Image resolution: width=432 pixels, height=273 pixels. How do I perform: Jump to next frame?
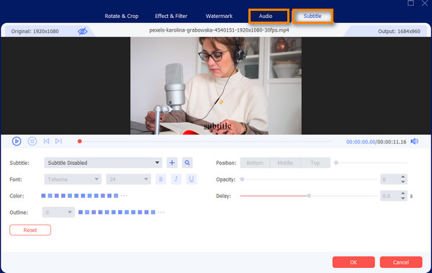(58, 141)
